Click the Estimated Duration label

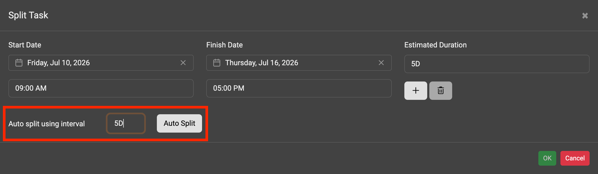click(435, 45)
